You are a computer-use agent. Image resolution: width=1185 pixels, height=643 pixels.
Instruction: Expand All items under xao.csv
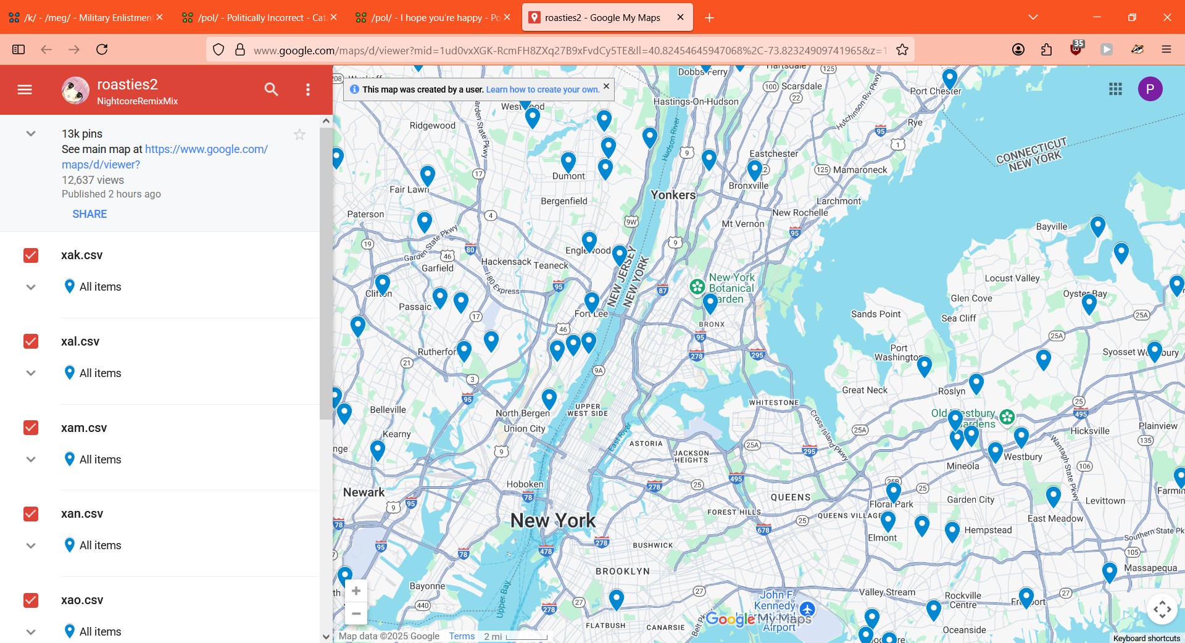(x=31, y=632)
